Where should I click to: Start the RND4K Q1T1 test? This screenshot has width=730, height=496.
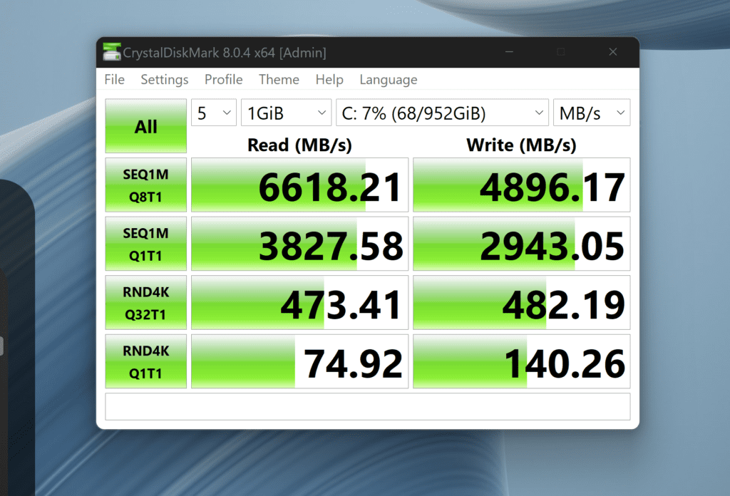145,361
